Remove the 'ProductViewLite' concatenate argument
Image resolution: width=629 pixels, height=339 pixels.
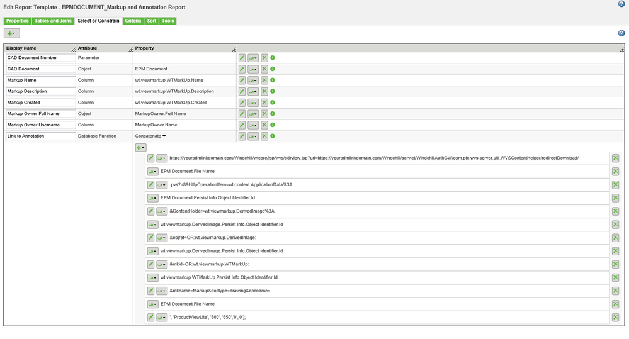615,317
